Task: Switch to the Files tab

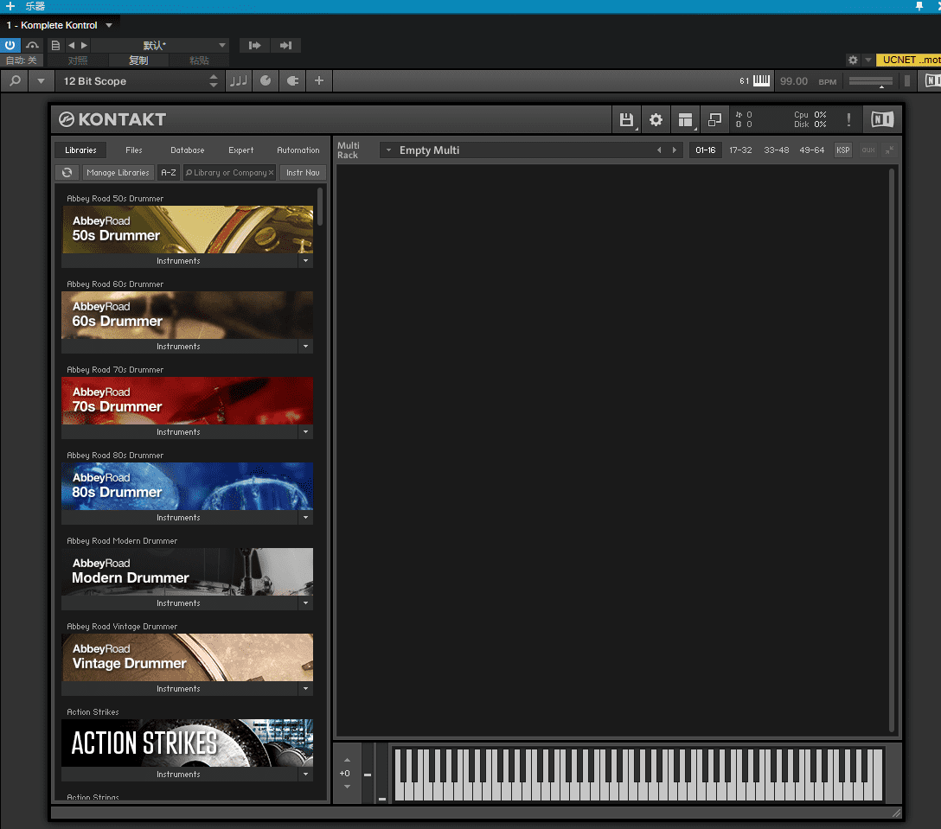Action: [134, 150]
